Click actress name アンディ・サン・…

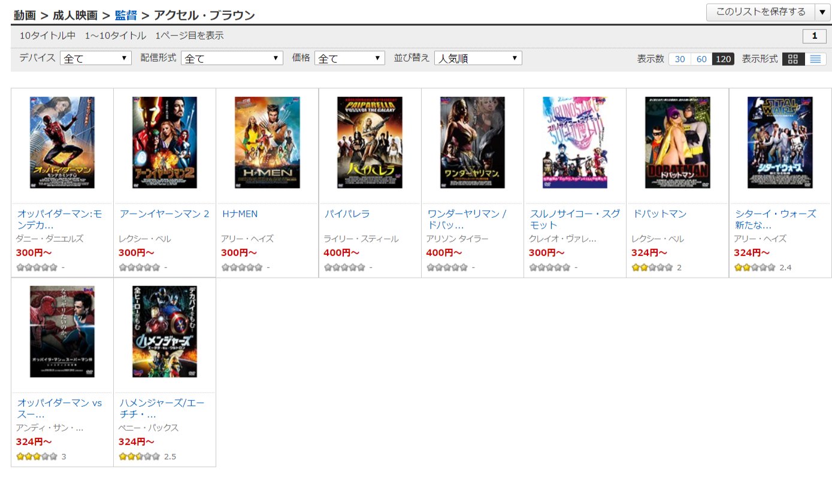coord(50,428)
